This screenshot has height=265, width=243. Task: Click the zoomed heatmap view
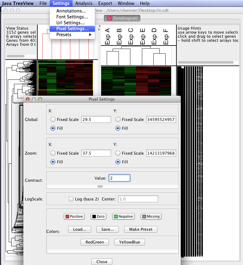[136, 81]
